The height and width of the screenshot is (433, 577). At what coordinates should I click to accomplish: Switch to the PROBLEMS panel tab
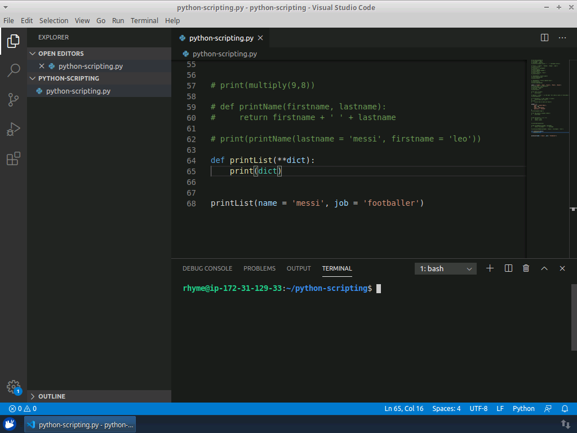(x=259, y=268)
